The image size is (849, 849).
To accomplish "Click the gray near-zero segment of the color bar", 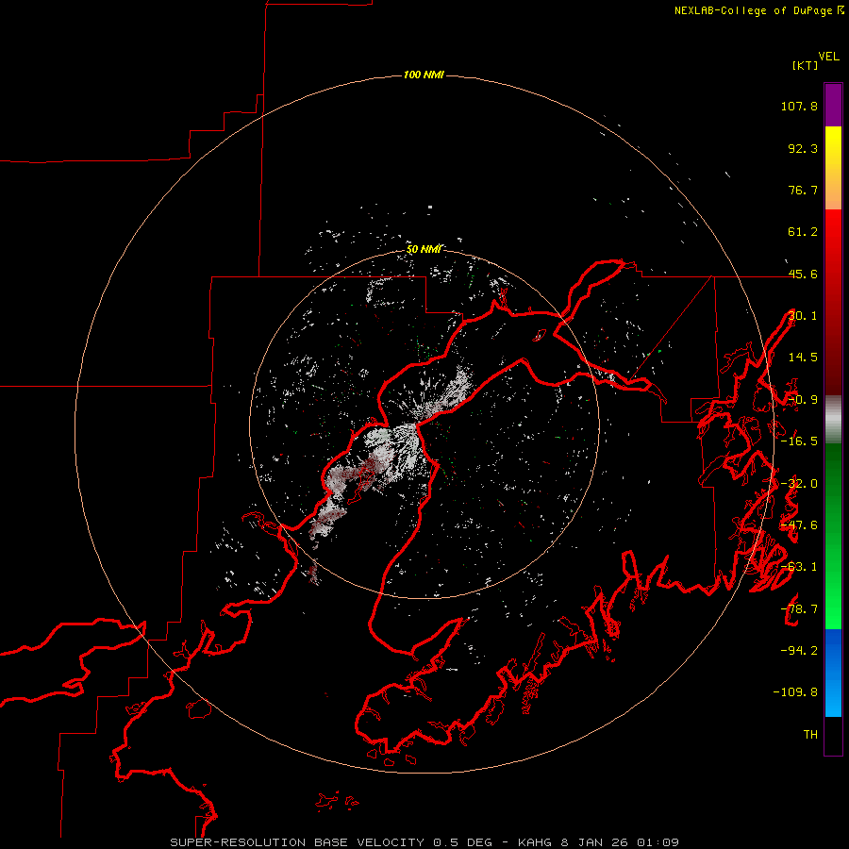I will [833, 419].
